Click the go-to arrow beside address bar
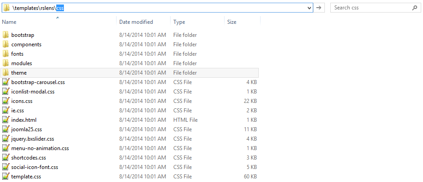 point(319,8)
